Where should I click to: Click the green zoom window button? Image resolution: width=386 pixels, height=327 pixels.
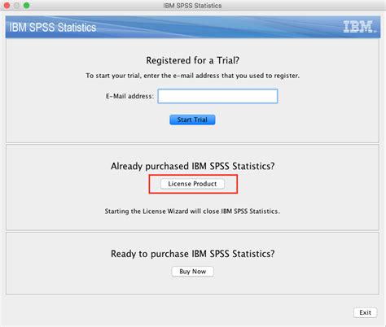pyautogui.click(x=27, y=6)
